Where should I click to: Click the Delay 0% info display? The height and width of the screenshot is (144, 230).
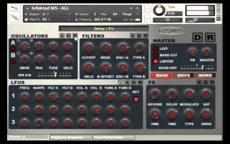coord(104,28)
